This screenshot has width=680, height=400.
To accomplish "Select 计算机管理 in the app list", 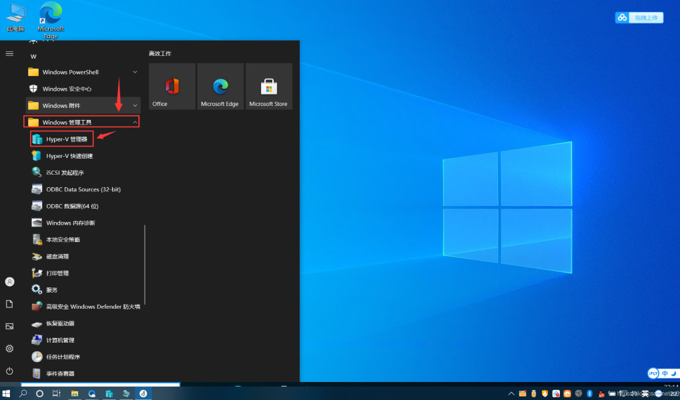I will point(60,340).
